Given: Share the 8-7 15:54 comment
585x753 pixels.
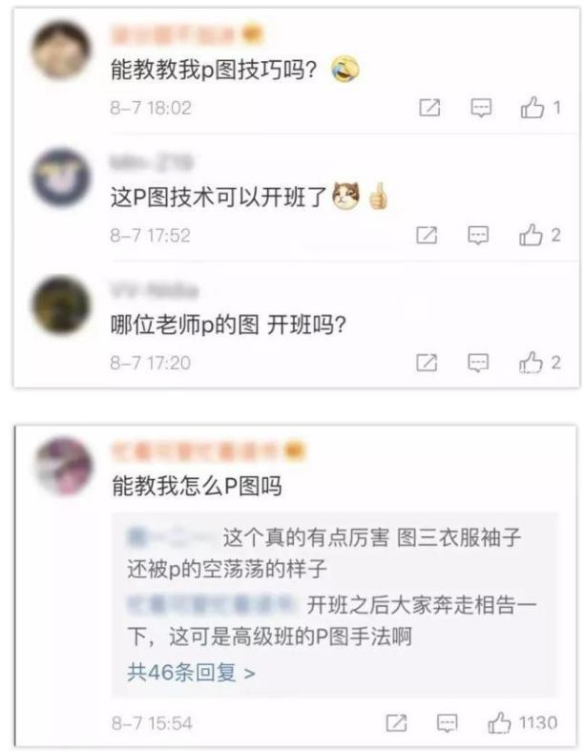Looking at the screenshot, I should (x=396, y=722).
